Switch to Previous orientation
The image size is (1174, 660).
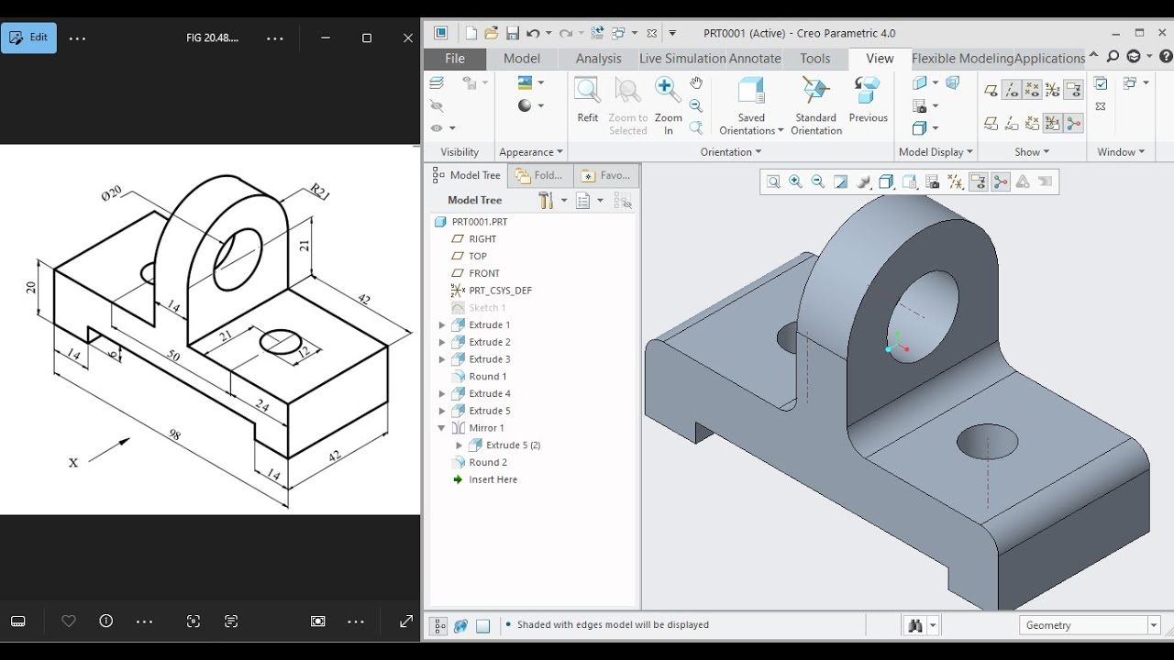(868, 100)
